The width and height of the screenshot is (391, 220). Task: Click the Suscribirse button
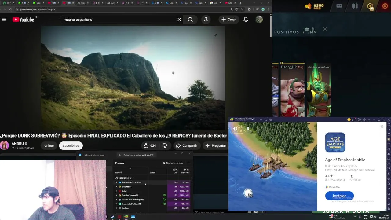click(71, 145)
